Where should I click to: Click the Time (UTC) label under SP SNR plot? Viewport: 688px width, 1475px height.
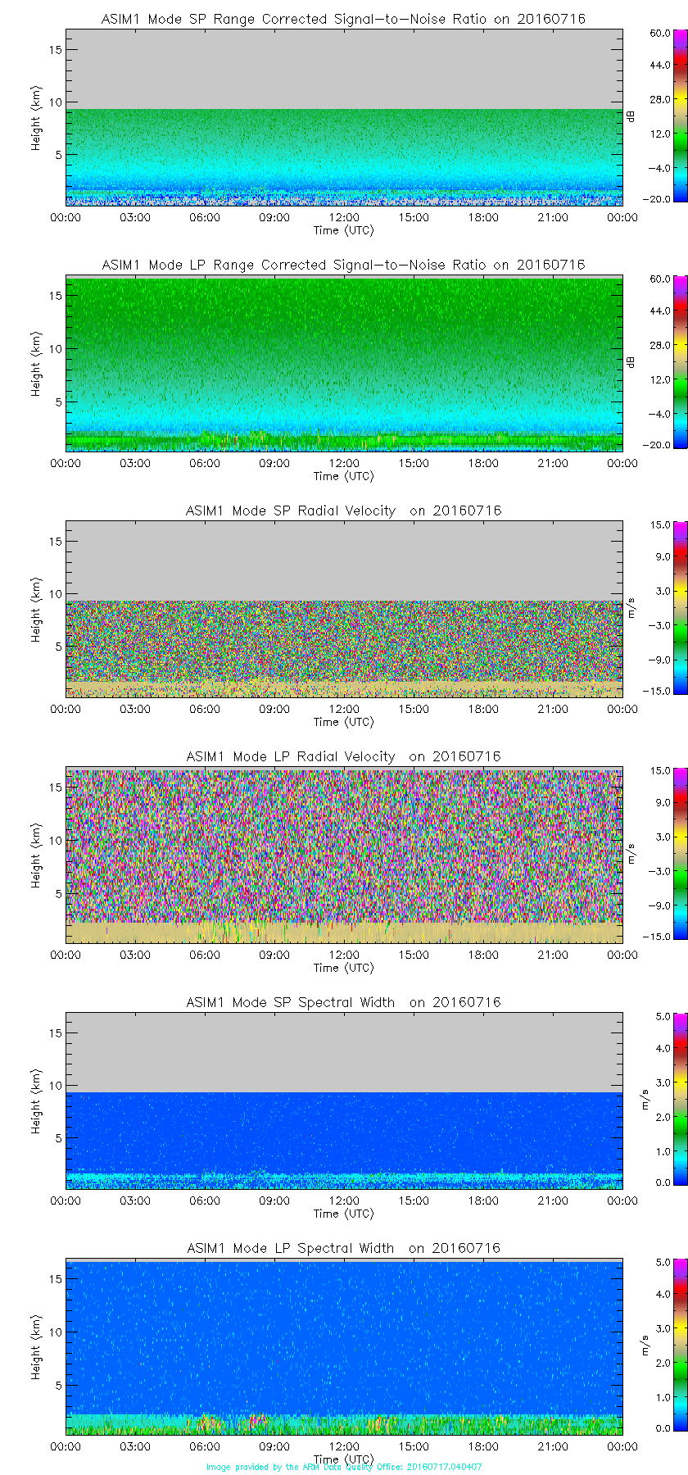(x=343, y=230)
